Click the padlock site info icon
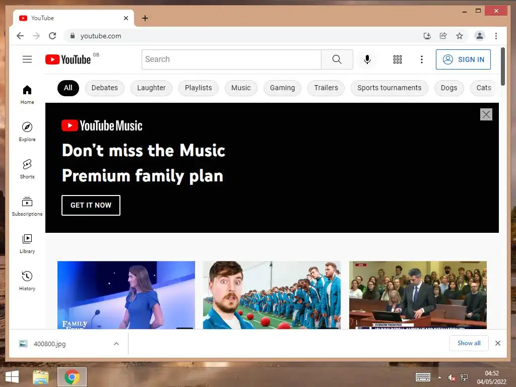Viewport: 516px width, 387px height. pyautogui.click(x=73, y=36)
